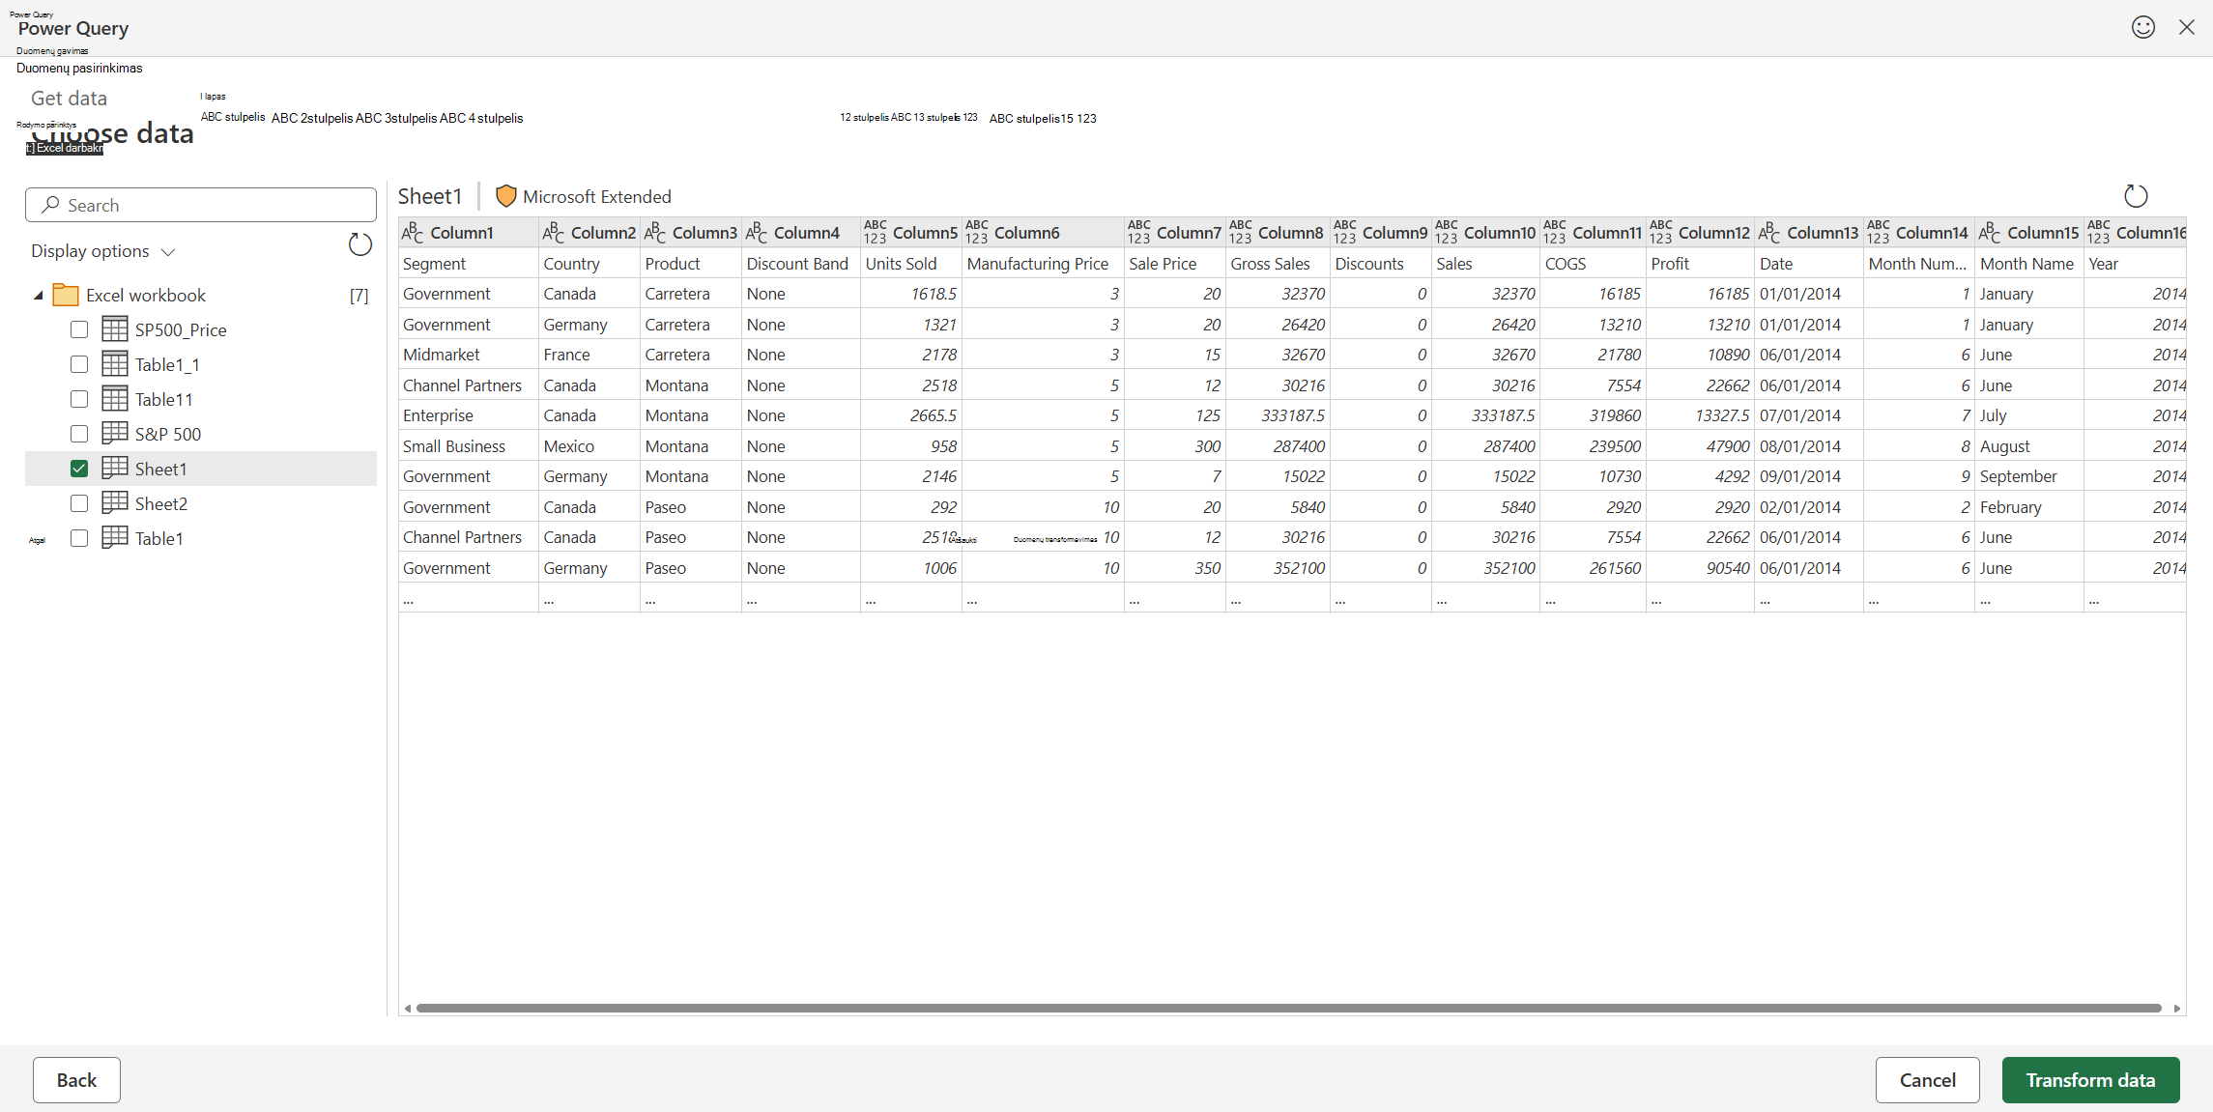
Task: Click the S&P 500 sheet icon
Action: click(x=115, y=434)
